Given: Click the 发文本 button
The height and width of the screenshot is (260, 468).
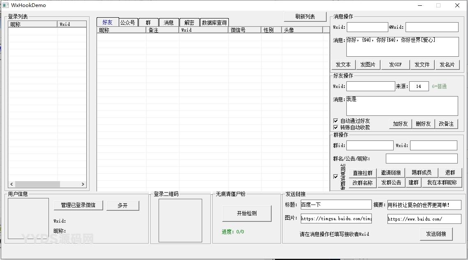Looking at the screenshot, I should coord(343,65).
